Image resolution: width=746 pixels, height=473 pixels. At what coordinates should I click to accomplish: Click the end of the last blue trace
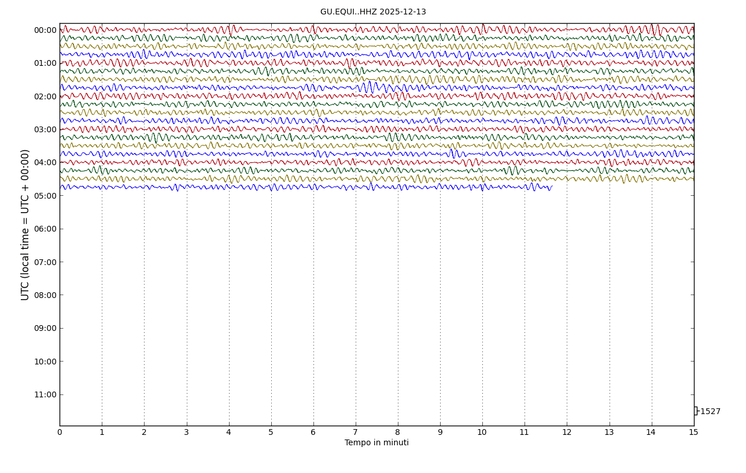[552, 187]
